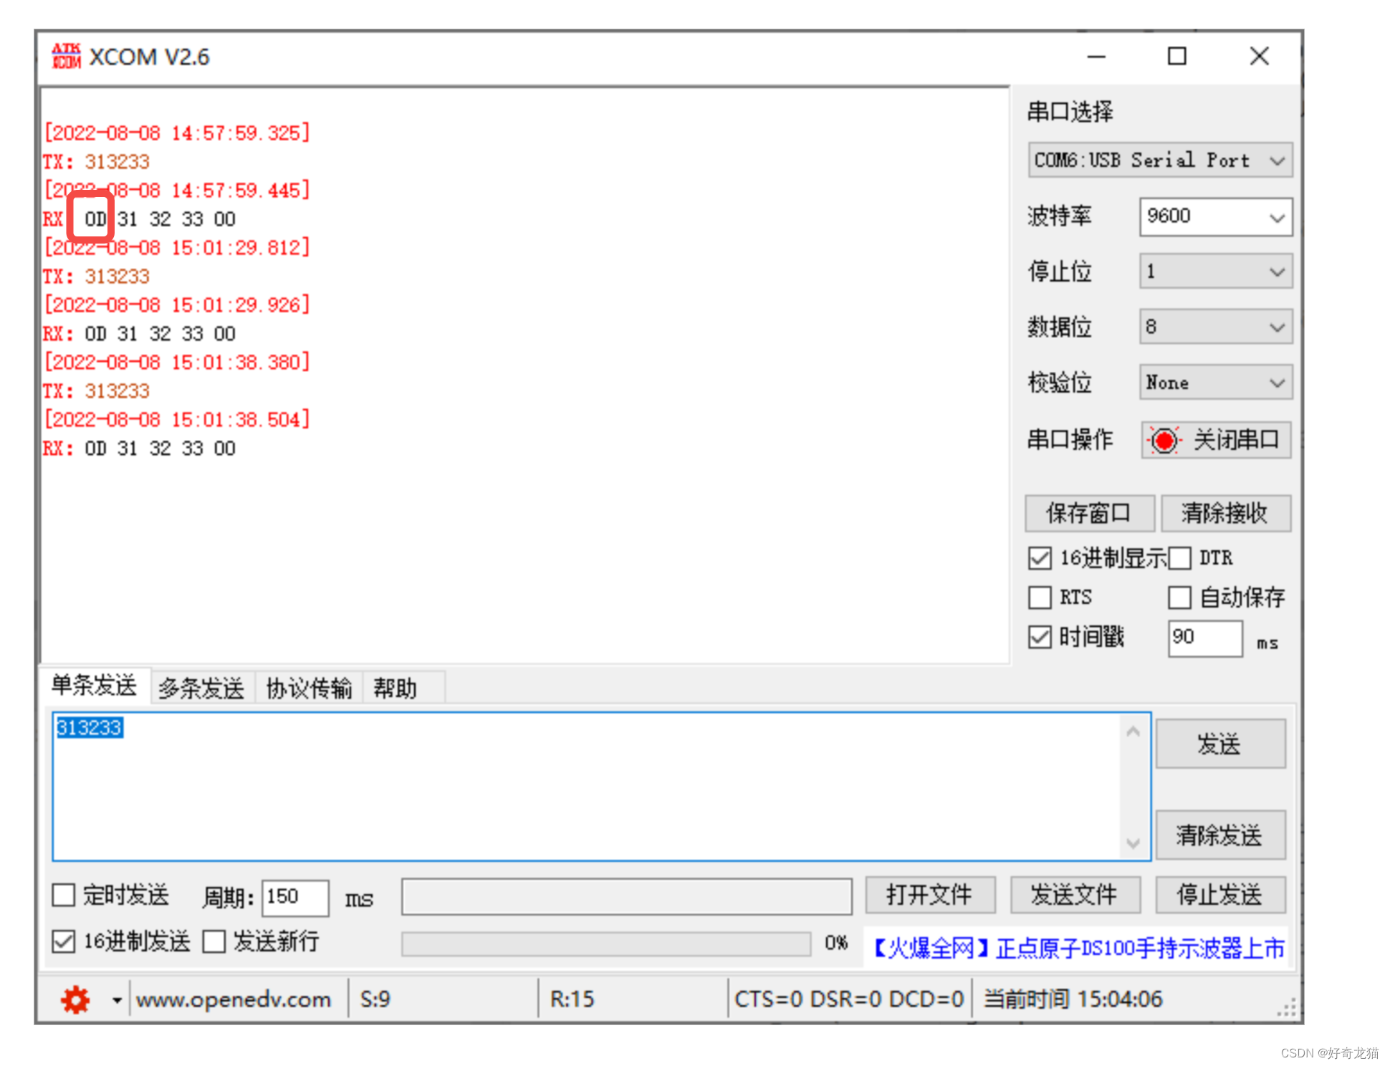Open the parity dropdown showing None
Screen dimensions: 1390x1066
[1216, 383]
